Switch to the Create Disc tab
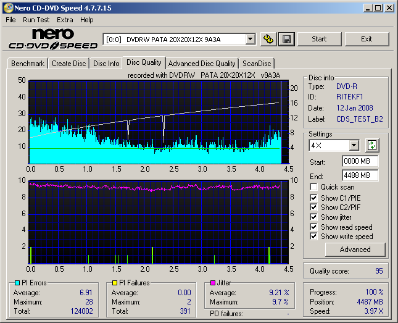Image resolution: width=398 pixels, height=323 pixels. tap(68, 63)
